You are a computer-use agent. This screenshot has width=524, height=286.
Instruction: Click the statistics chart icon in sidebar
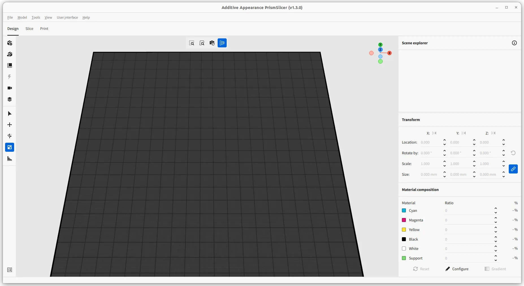[10, 159]
